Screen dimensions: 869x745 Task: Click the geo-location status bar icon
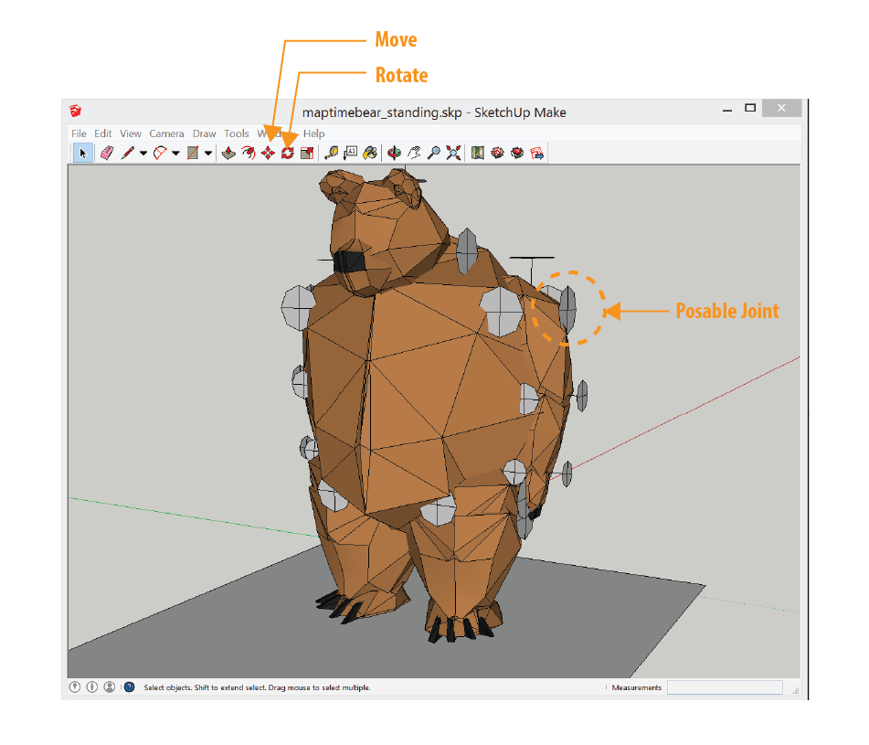tap(75, 687)
